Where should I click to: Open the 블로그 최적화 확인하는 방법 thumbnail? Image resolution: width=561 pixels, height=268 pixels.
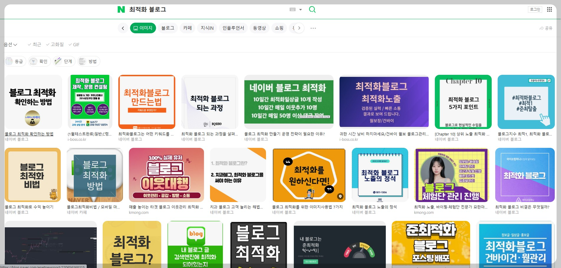(x=33, y=102)
